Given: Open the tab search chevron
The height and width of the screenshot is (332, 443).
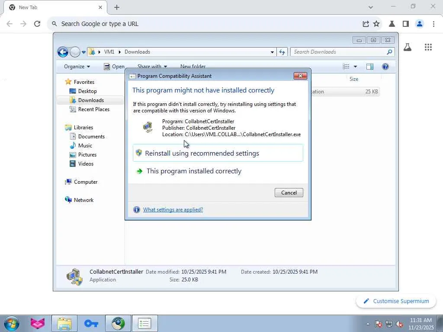Looking at the screenshot, I should (371, 7).
